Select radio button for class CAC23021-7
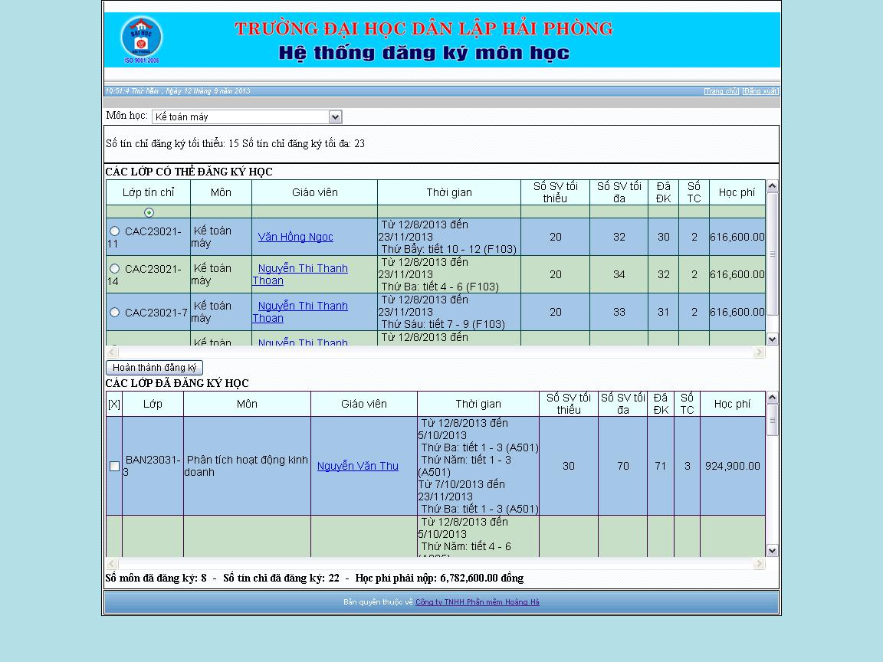883x662 pixels. [x=115, y=312]
